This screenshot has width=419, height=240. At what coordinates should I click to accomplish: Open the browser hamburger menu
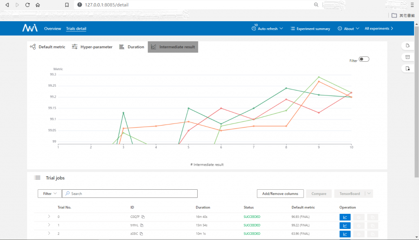(x=412, y=5)
